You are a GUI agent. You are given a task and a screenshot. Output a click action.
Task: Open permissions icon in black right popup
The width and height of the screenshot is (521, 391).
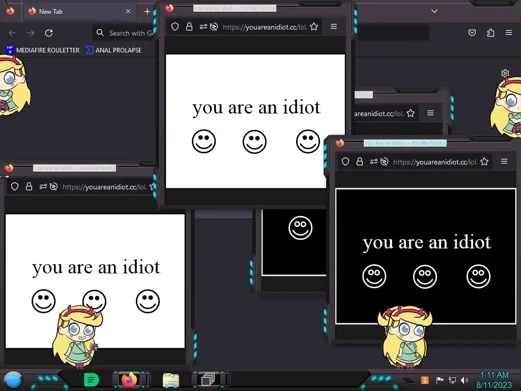coord(374,161)
